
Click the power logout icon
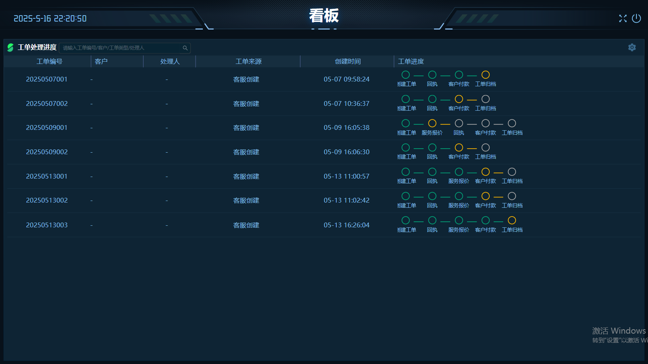pos(636,18)
